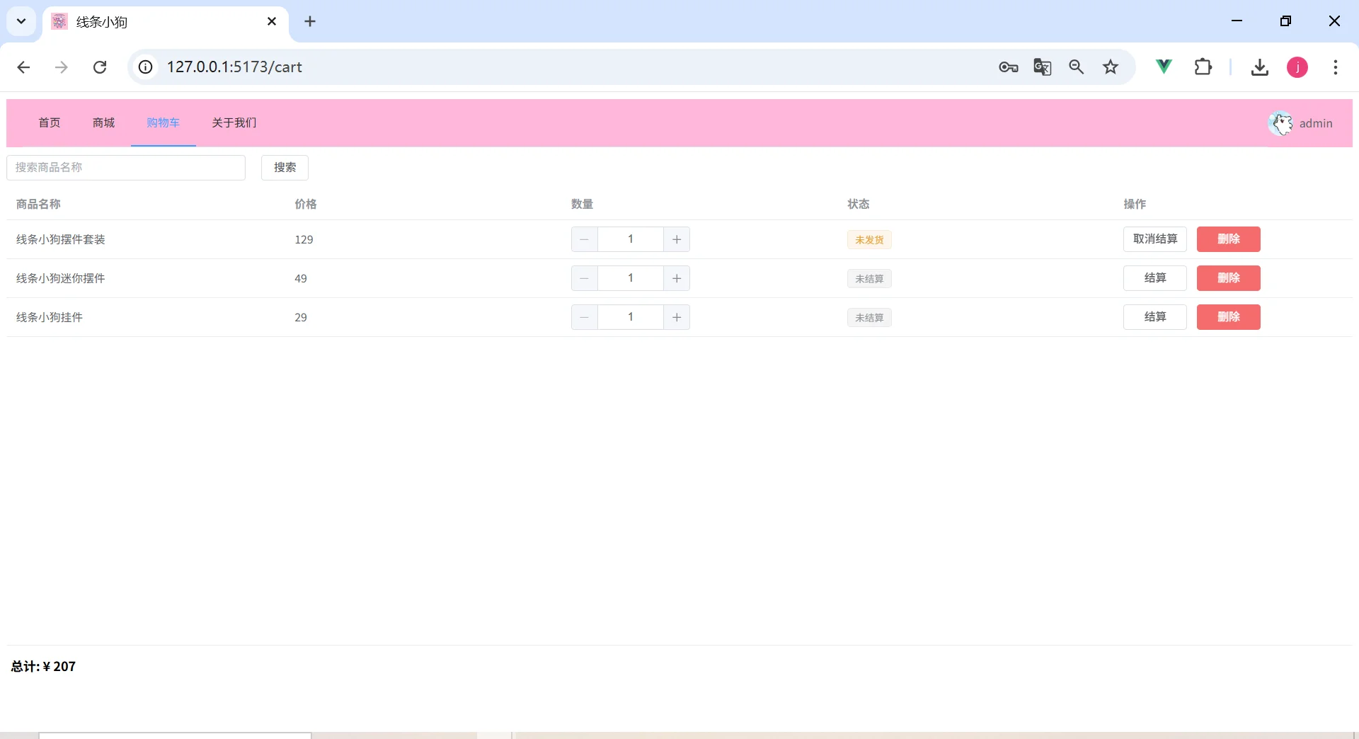The image size is (1359, 739).
Task: Click the 数量 column header
Action: [x=582, y=204]
